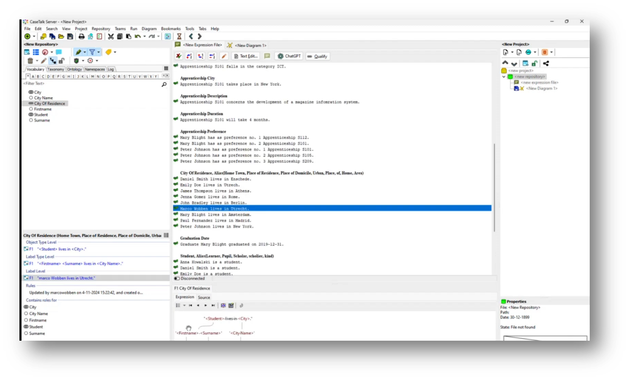Click the Back navigation arrow in toolbar

(x=191, y=36)
